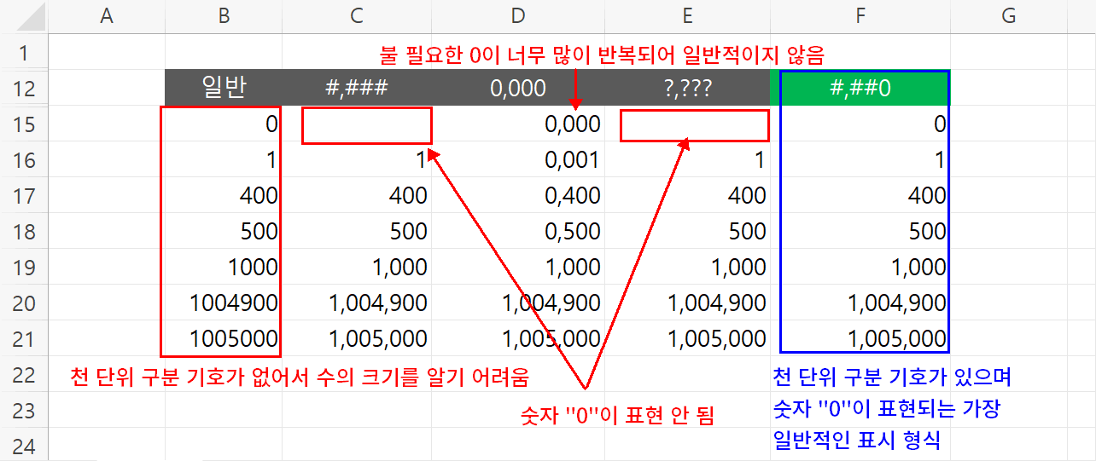This screenshot has width=1096, height=461.
Task: Select cell F17 containing 400
Action: 860,195
